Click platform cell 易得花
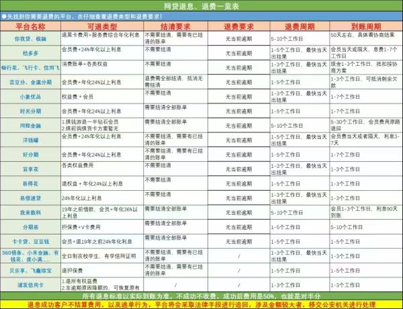Viewport: 403px width, 309px height. click(x=30, y=183)
